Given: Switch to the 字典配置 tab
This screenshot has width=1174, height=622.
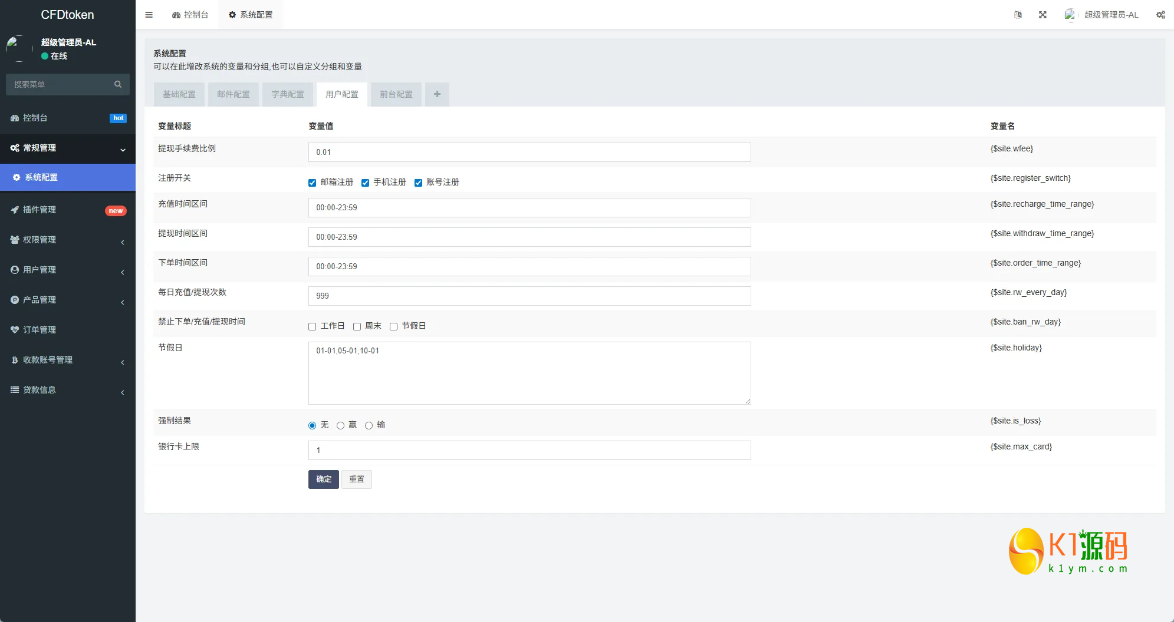Looking at the screenshot, I should [288, 94].
